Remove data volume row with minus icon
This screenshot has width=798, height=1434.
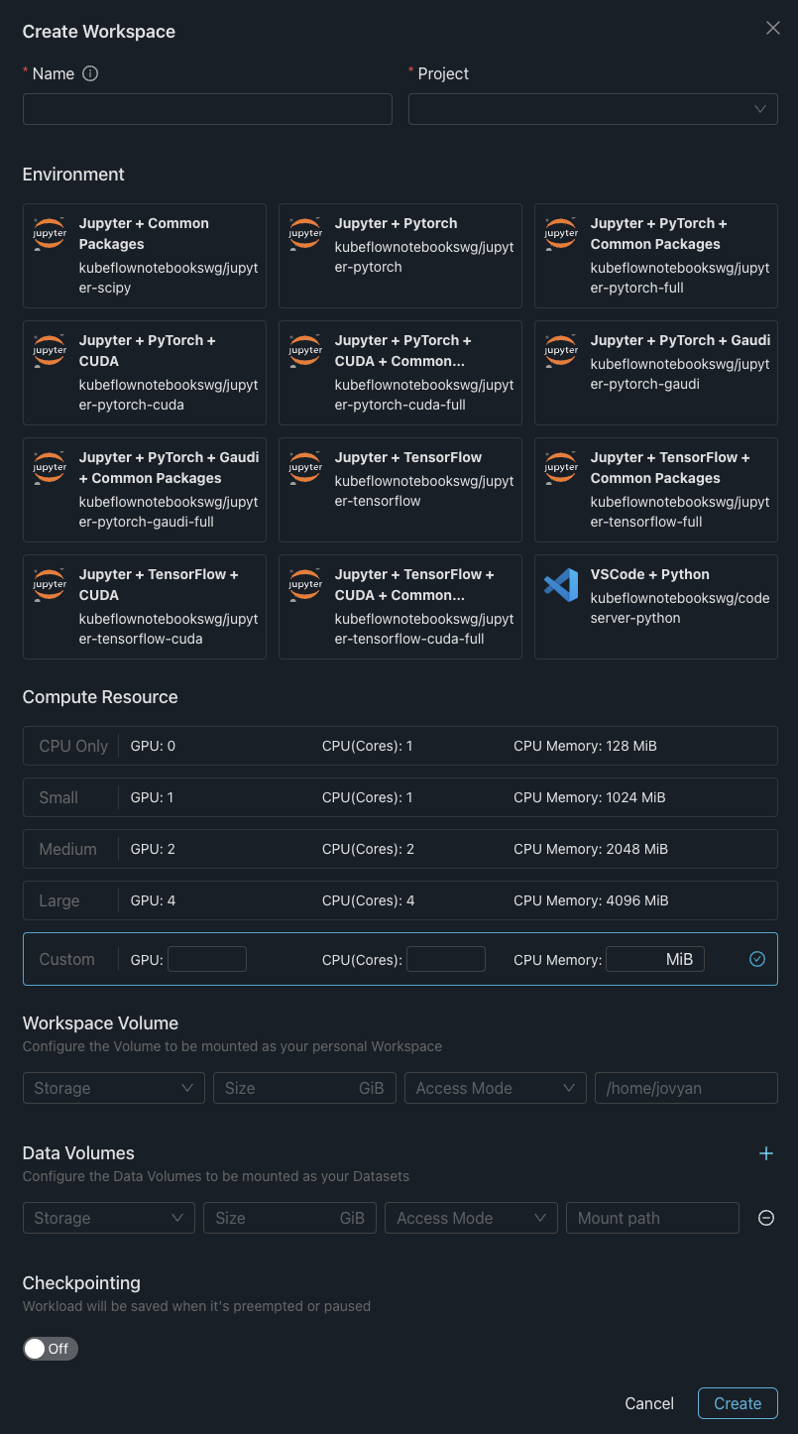(x=765, y=1218)
